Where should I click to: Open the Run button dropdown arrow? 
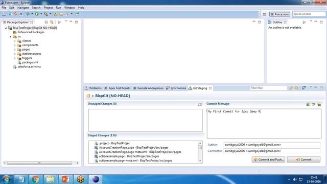[x=41, y=14]
